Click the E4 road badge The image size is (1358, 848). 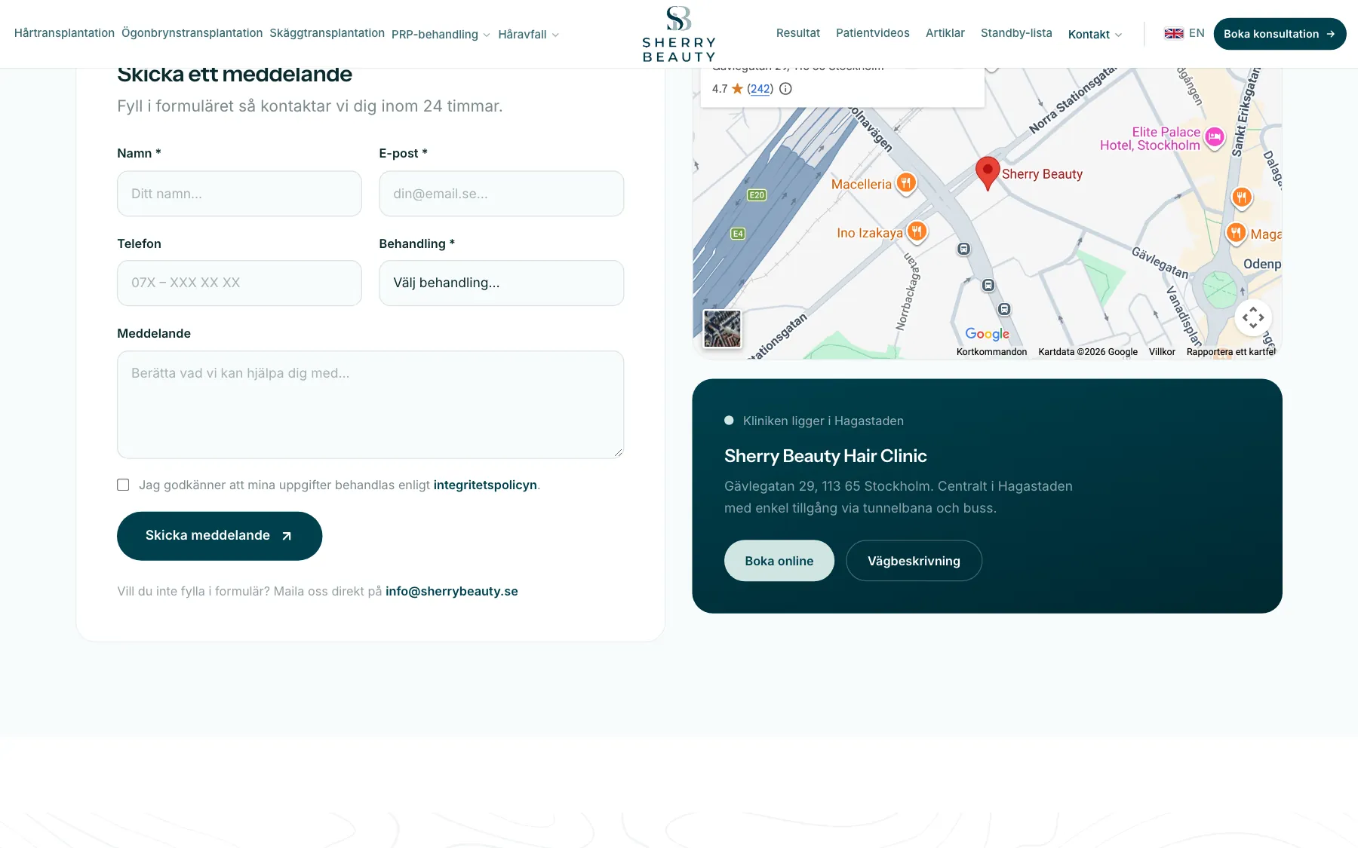738,234
